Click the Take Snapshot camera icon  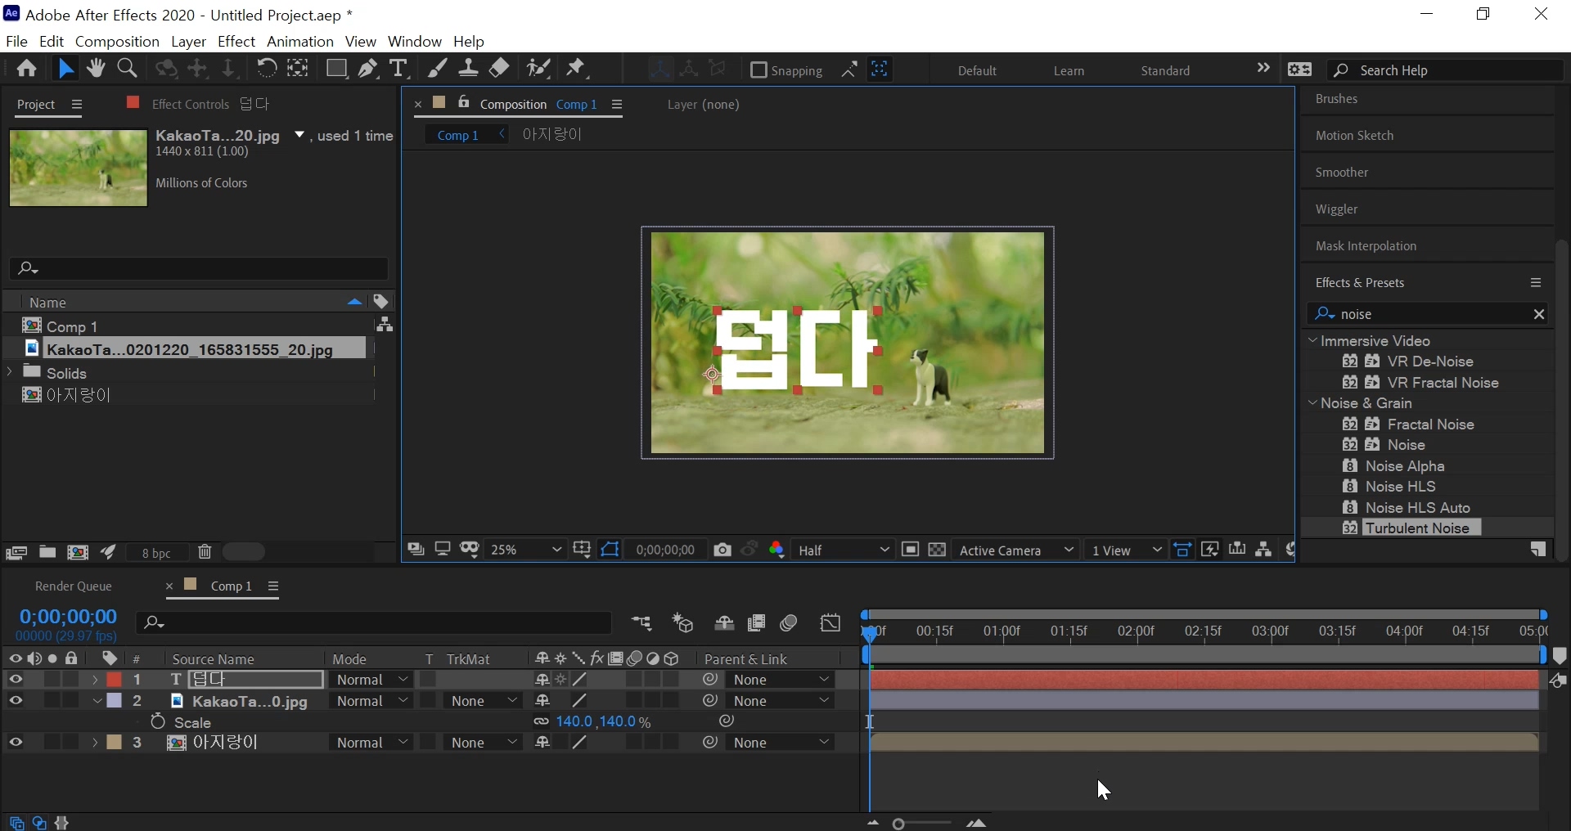[x=722, y=550]
